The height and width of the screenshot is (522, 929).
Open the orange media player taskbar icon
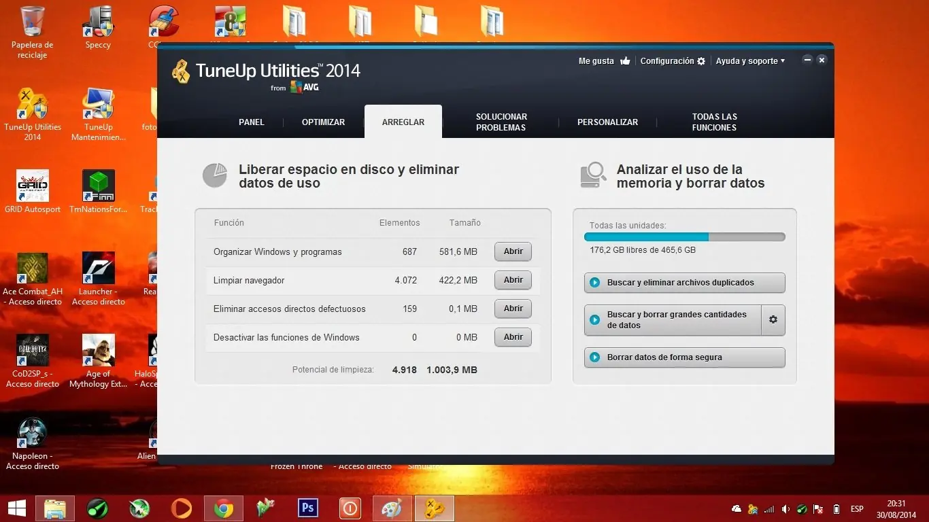pyautogui.click(x=182, y=508)
